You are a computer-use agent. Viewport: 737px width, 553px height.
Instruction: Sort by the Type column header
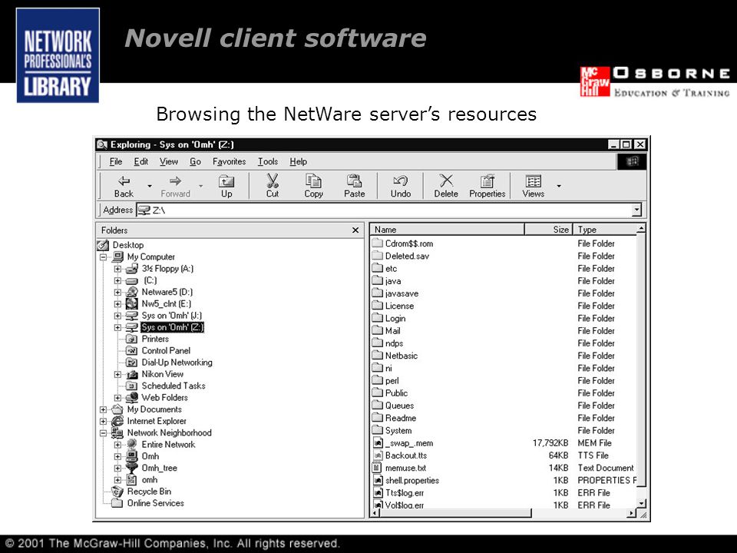[x=604, y=230]
